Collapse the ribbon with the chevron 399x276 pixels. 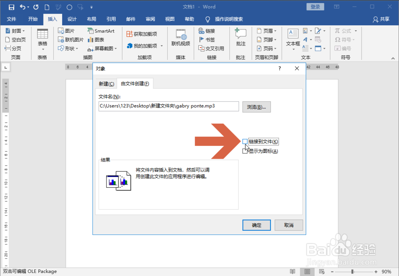pyautogui.click(x=393, y=58)
